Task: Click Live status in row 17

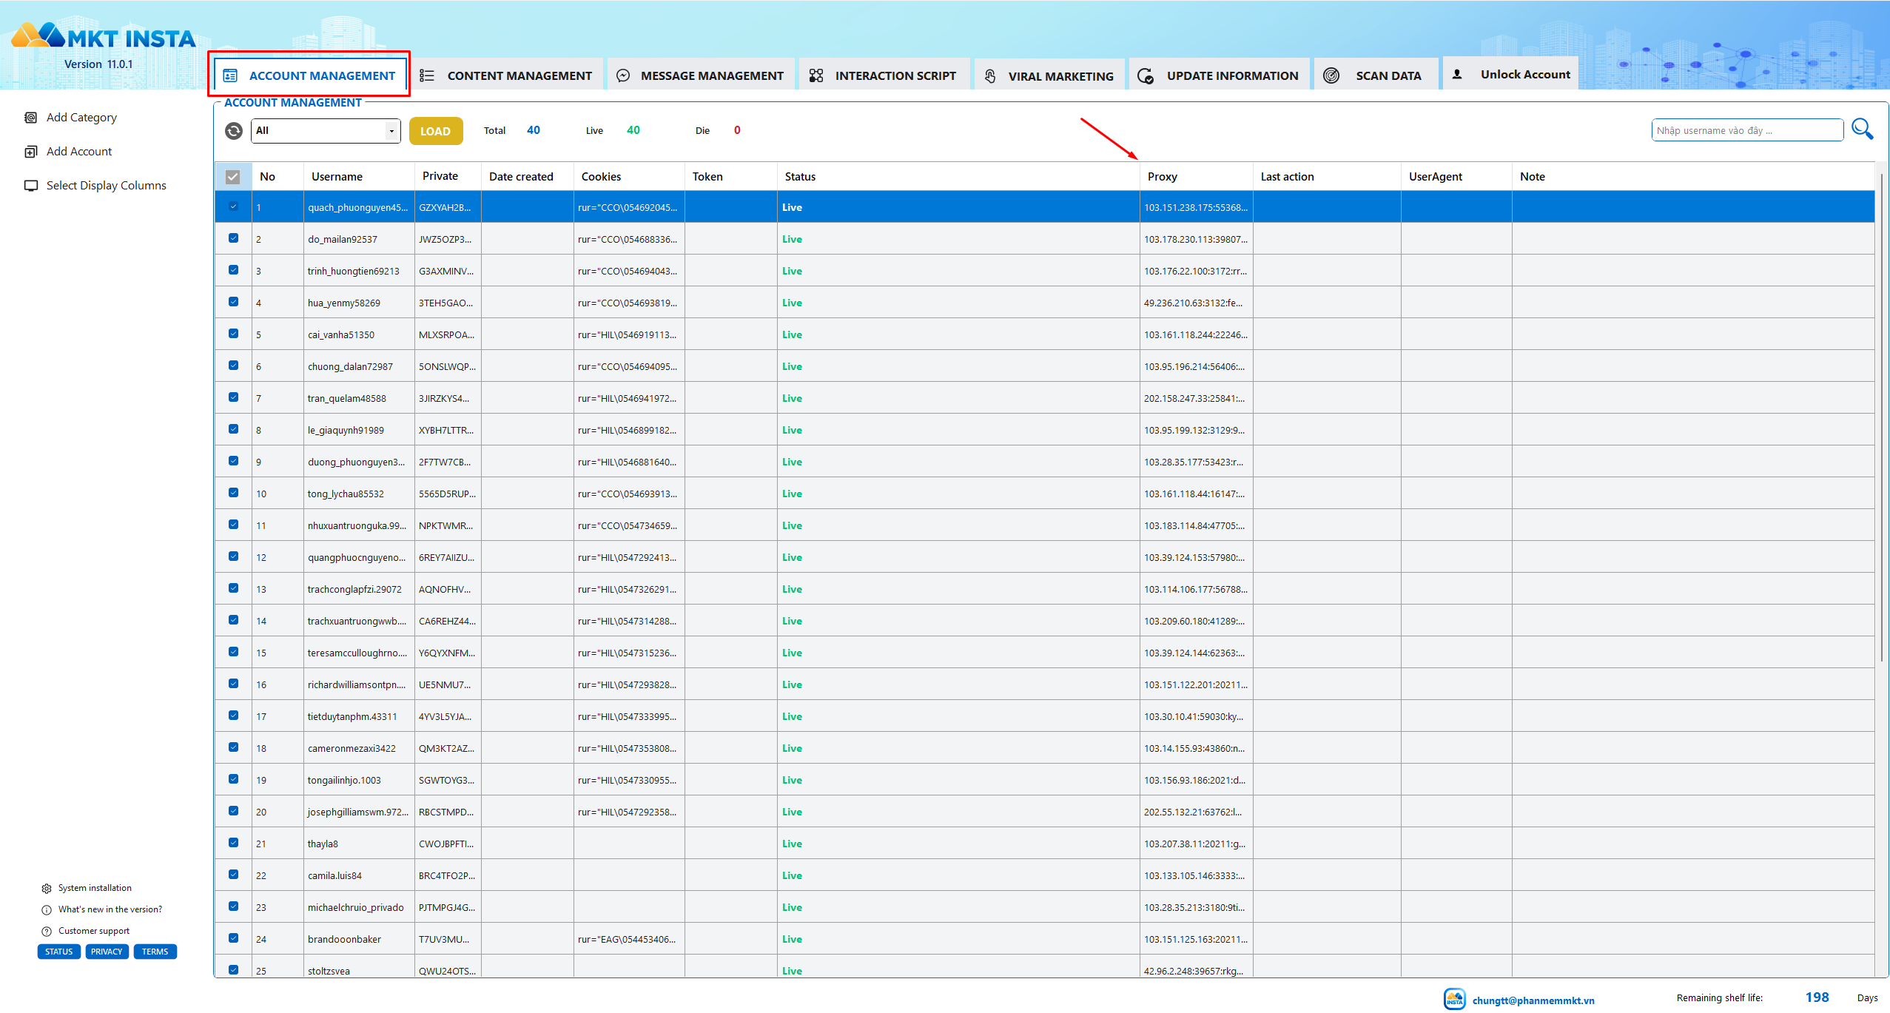Action: (792, 716)
